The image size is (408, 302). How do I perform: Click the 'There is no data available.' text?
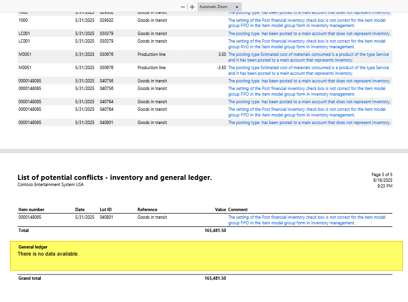pyautogui.click(x=48, y=254)
